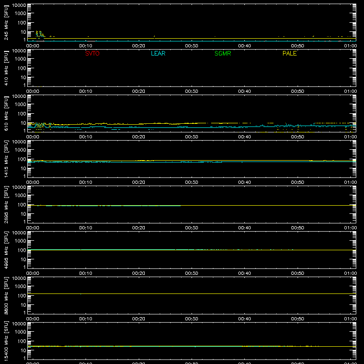Click the 00:10 time label below 245 MHz plot
This screenshot has height=364, width=364.
pos(86,46)
